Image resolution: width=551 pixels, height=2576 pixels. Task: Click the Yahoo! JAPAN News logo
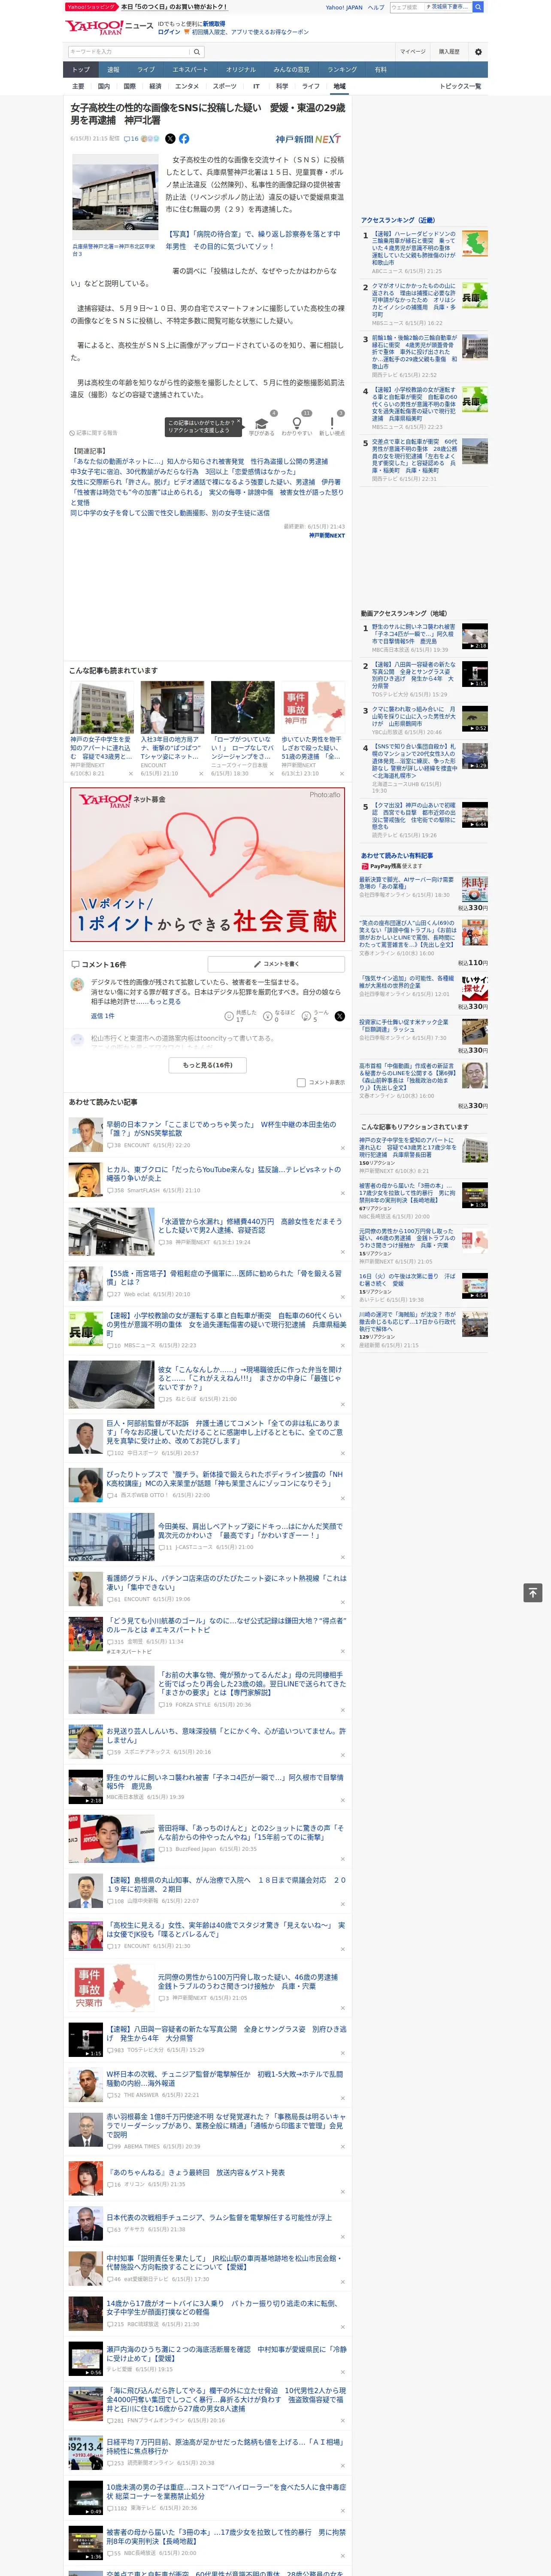110,28
